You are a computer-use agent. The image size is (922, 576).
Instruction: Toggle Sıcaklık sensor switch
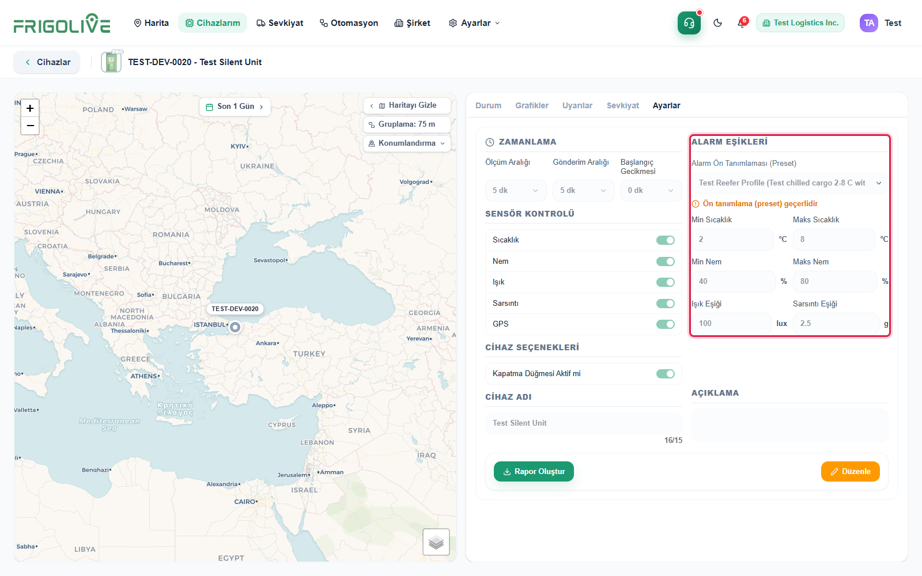point(666,240)
